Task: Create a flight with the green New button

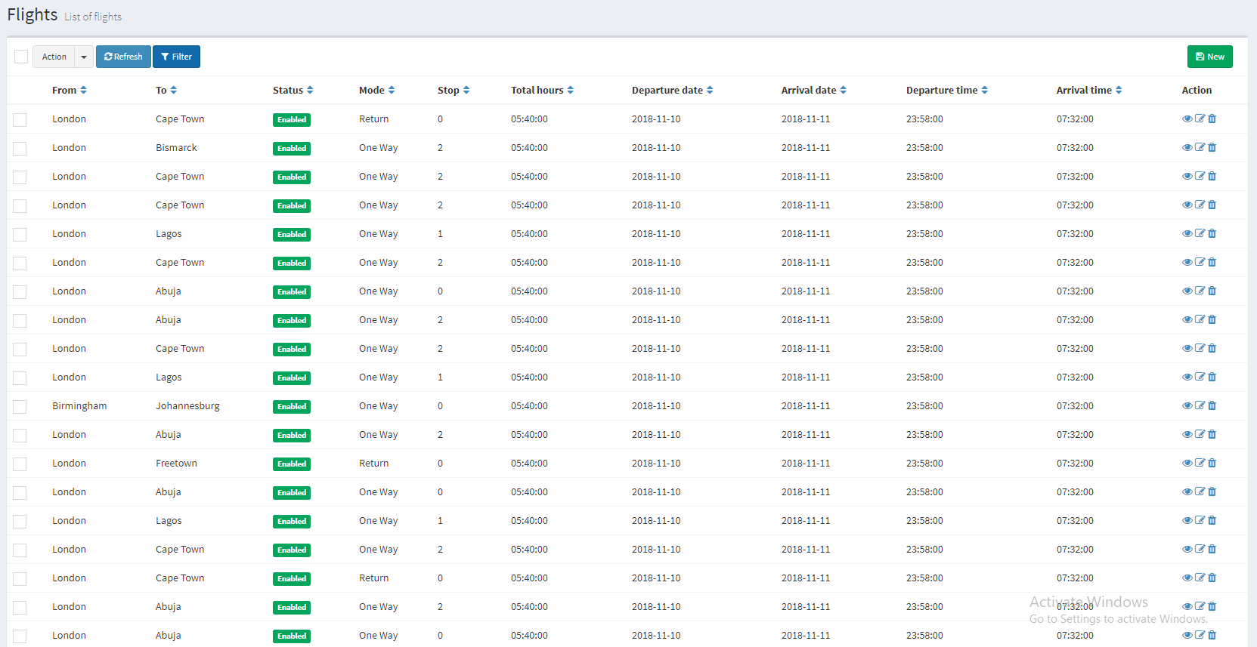Action: click(x=1209, y=57)
